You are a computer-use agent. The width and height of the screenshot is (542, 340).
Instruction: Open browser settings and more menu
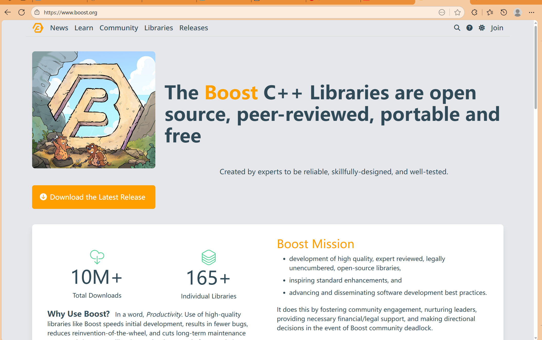pyautogui.click(x=531, y=12)
